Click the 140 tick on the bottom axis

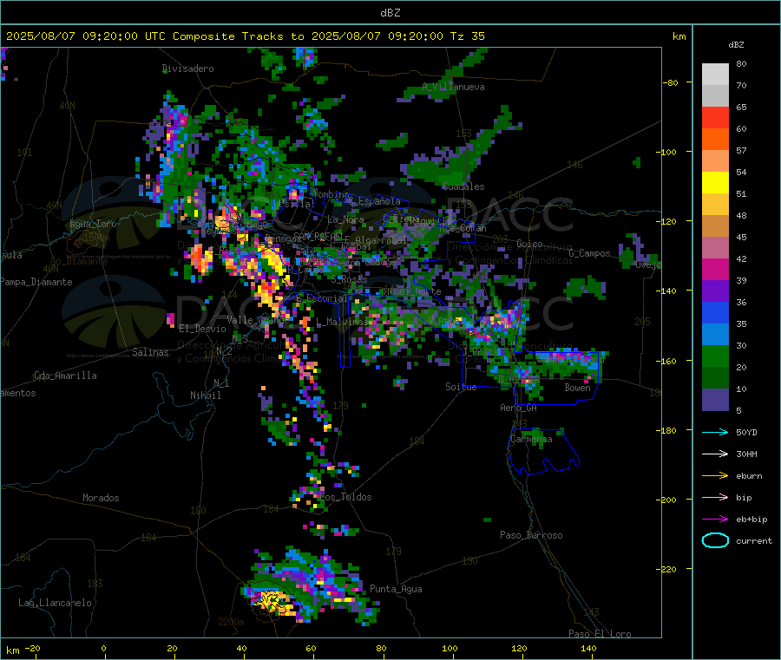pos(588,648)
